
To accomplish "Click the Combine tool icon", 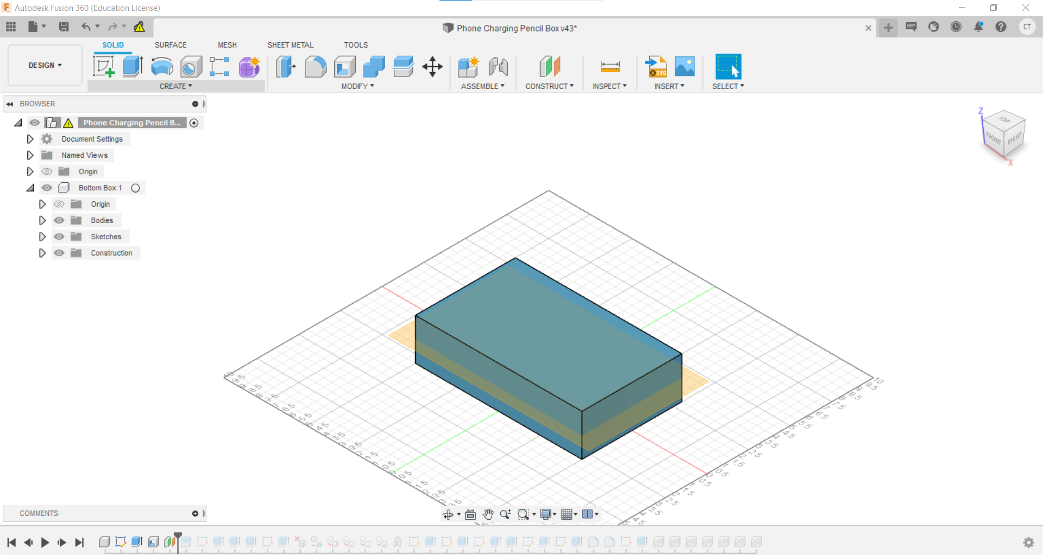I will click(x=374, y=67).
